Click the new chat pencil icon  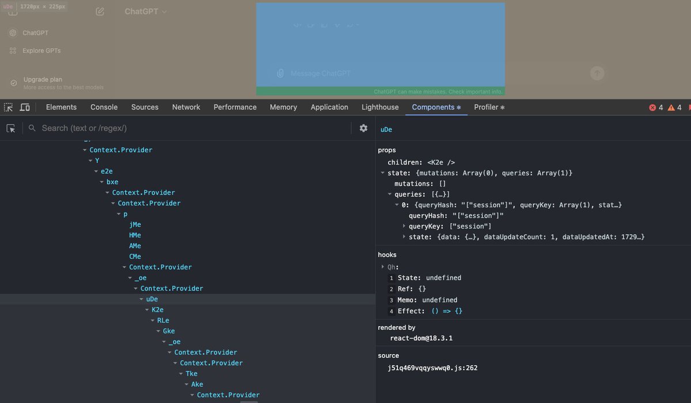100,12
